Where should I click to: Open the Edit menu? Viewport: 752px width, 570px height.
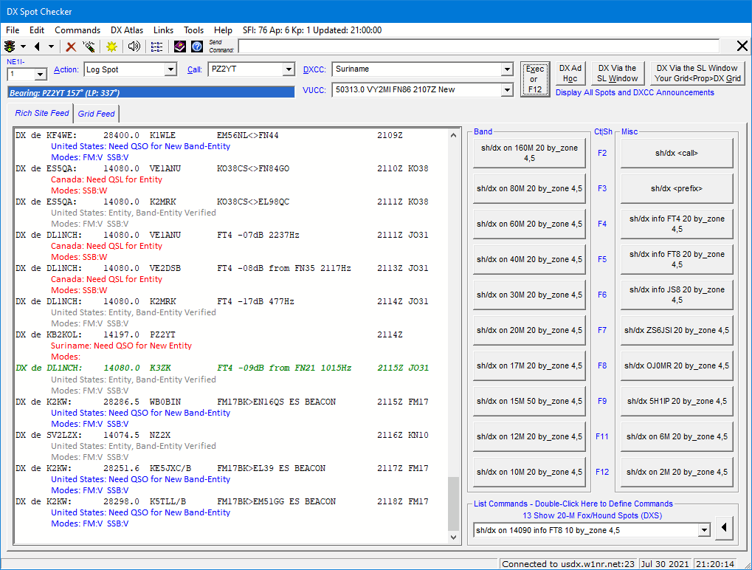pyautogui.click(x=37, y=30)
